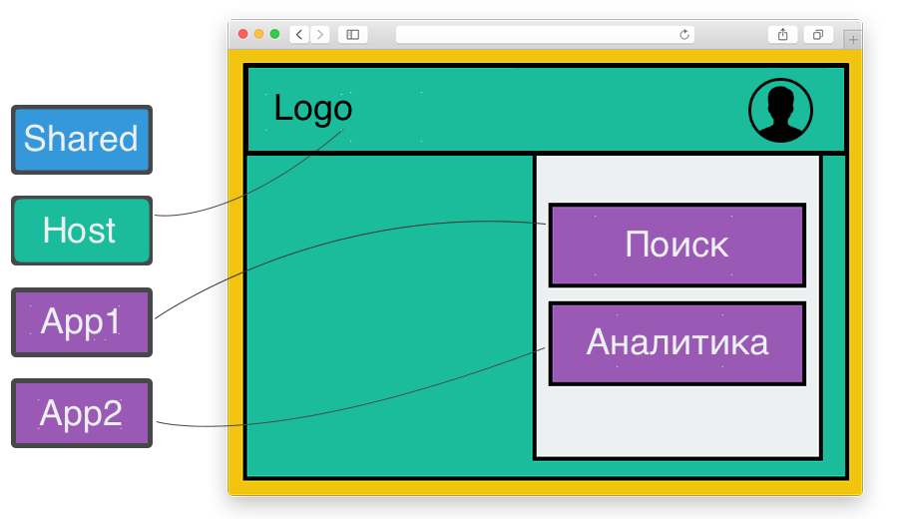
Task: Minimize the browser window yellow button
Action: (258, 34)
